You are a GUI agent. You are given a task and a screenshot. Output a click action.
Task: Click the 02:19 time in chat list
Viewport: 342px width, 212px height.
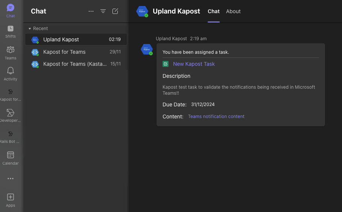pos(115,39)
